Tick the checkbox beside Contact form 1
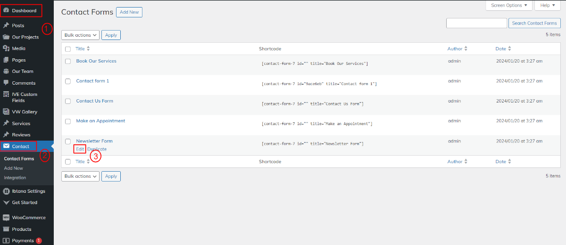Viewport: 566px width, 245px height. click(x=68, y=81)
